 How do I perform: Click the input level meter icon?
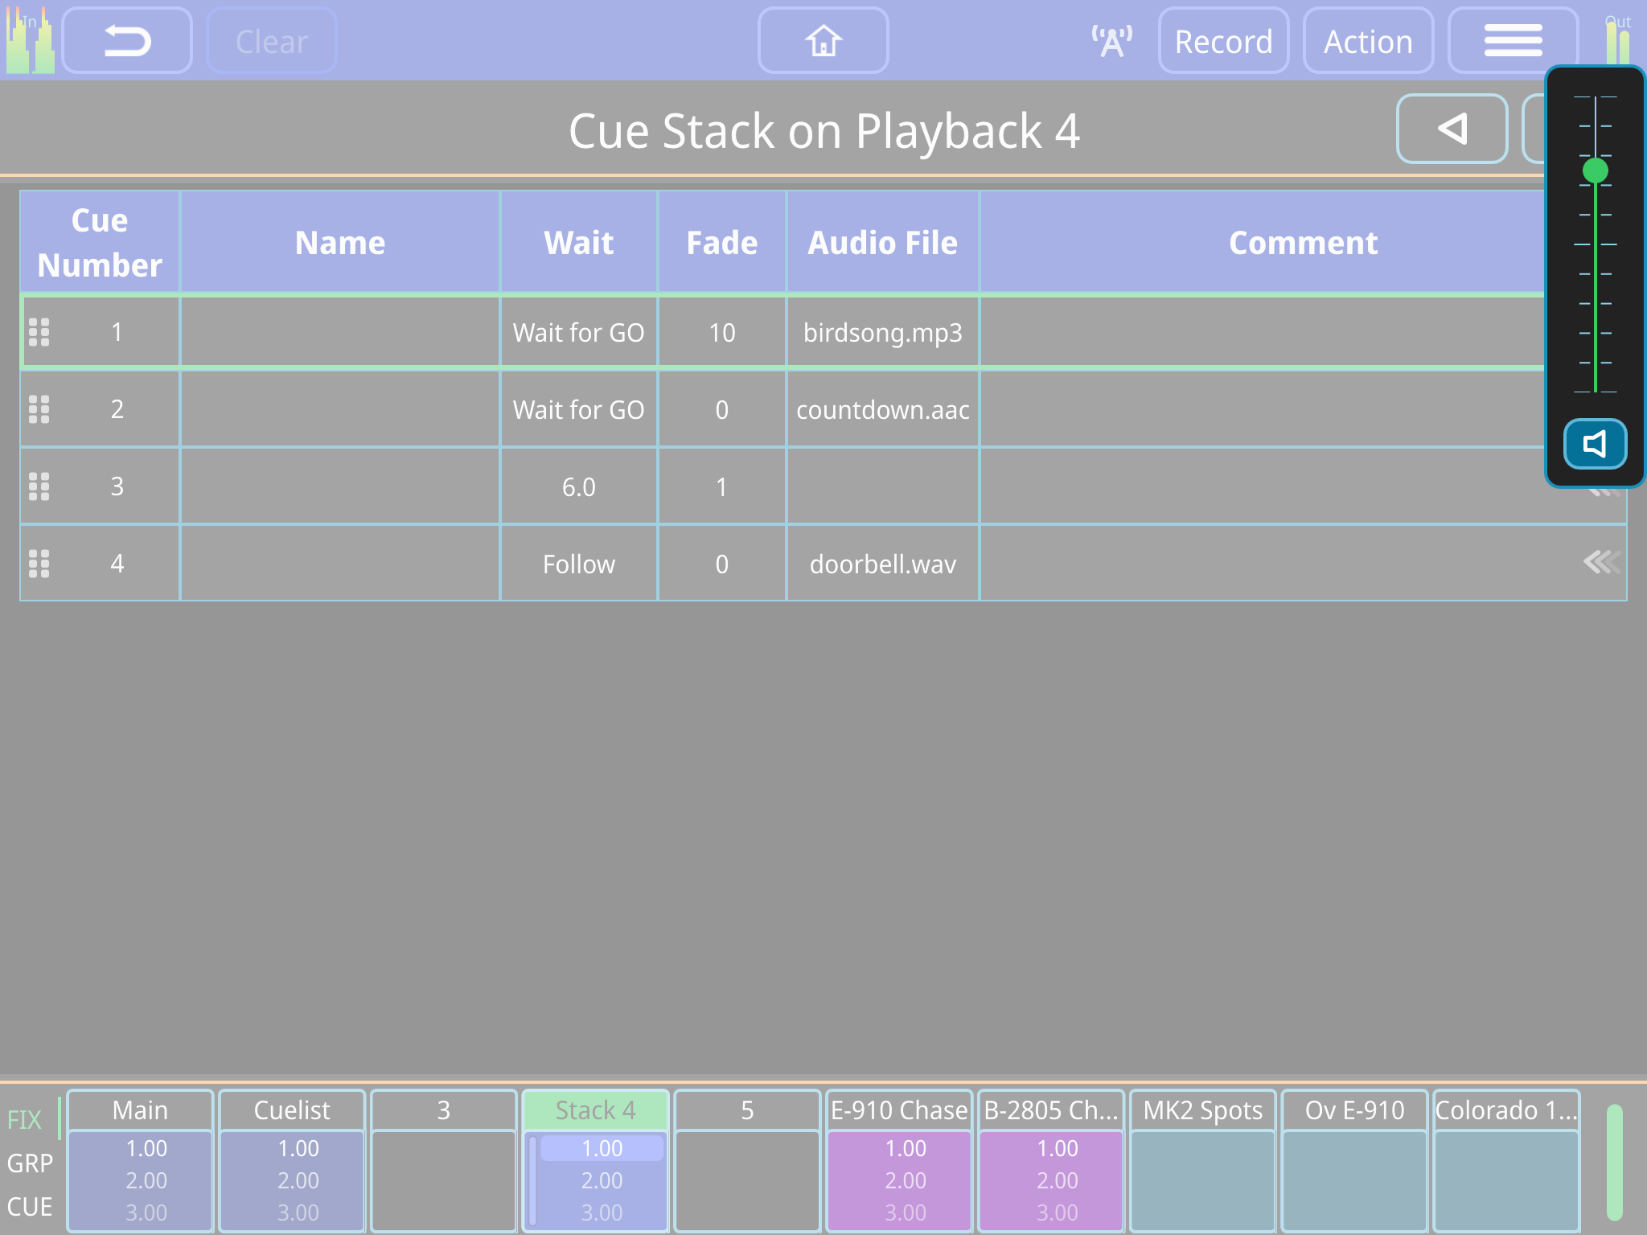(x=30, y=41)
